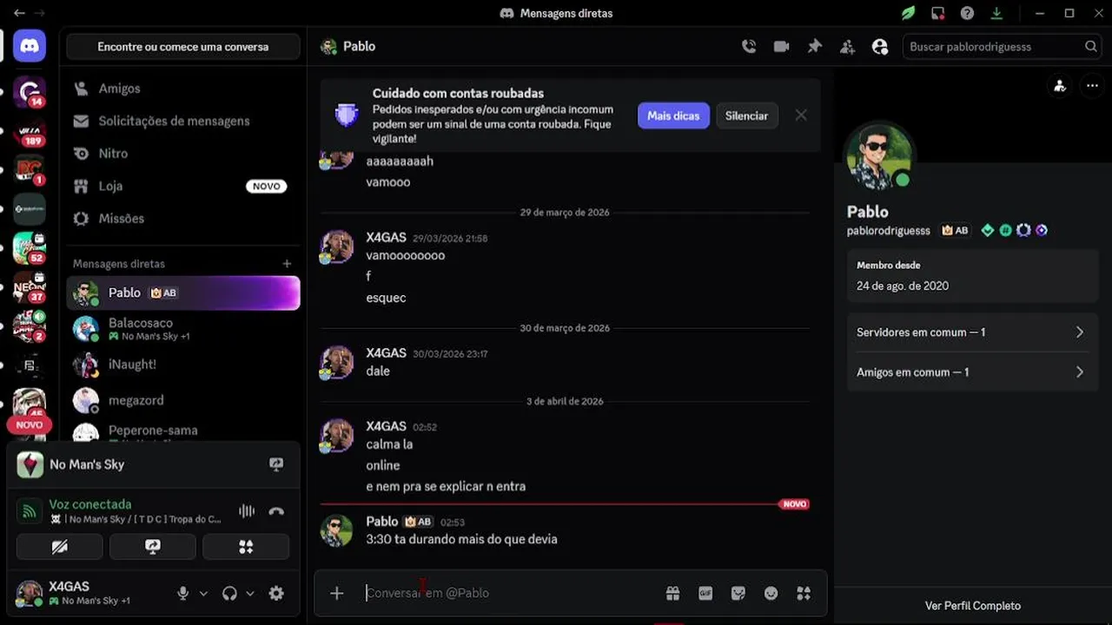Disconnect from voice channel
Screen dimensions: 1112x625
pos(276,511)
